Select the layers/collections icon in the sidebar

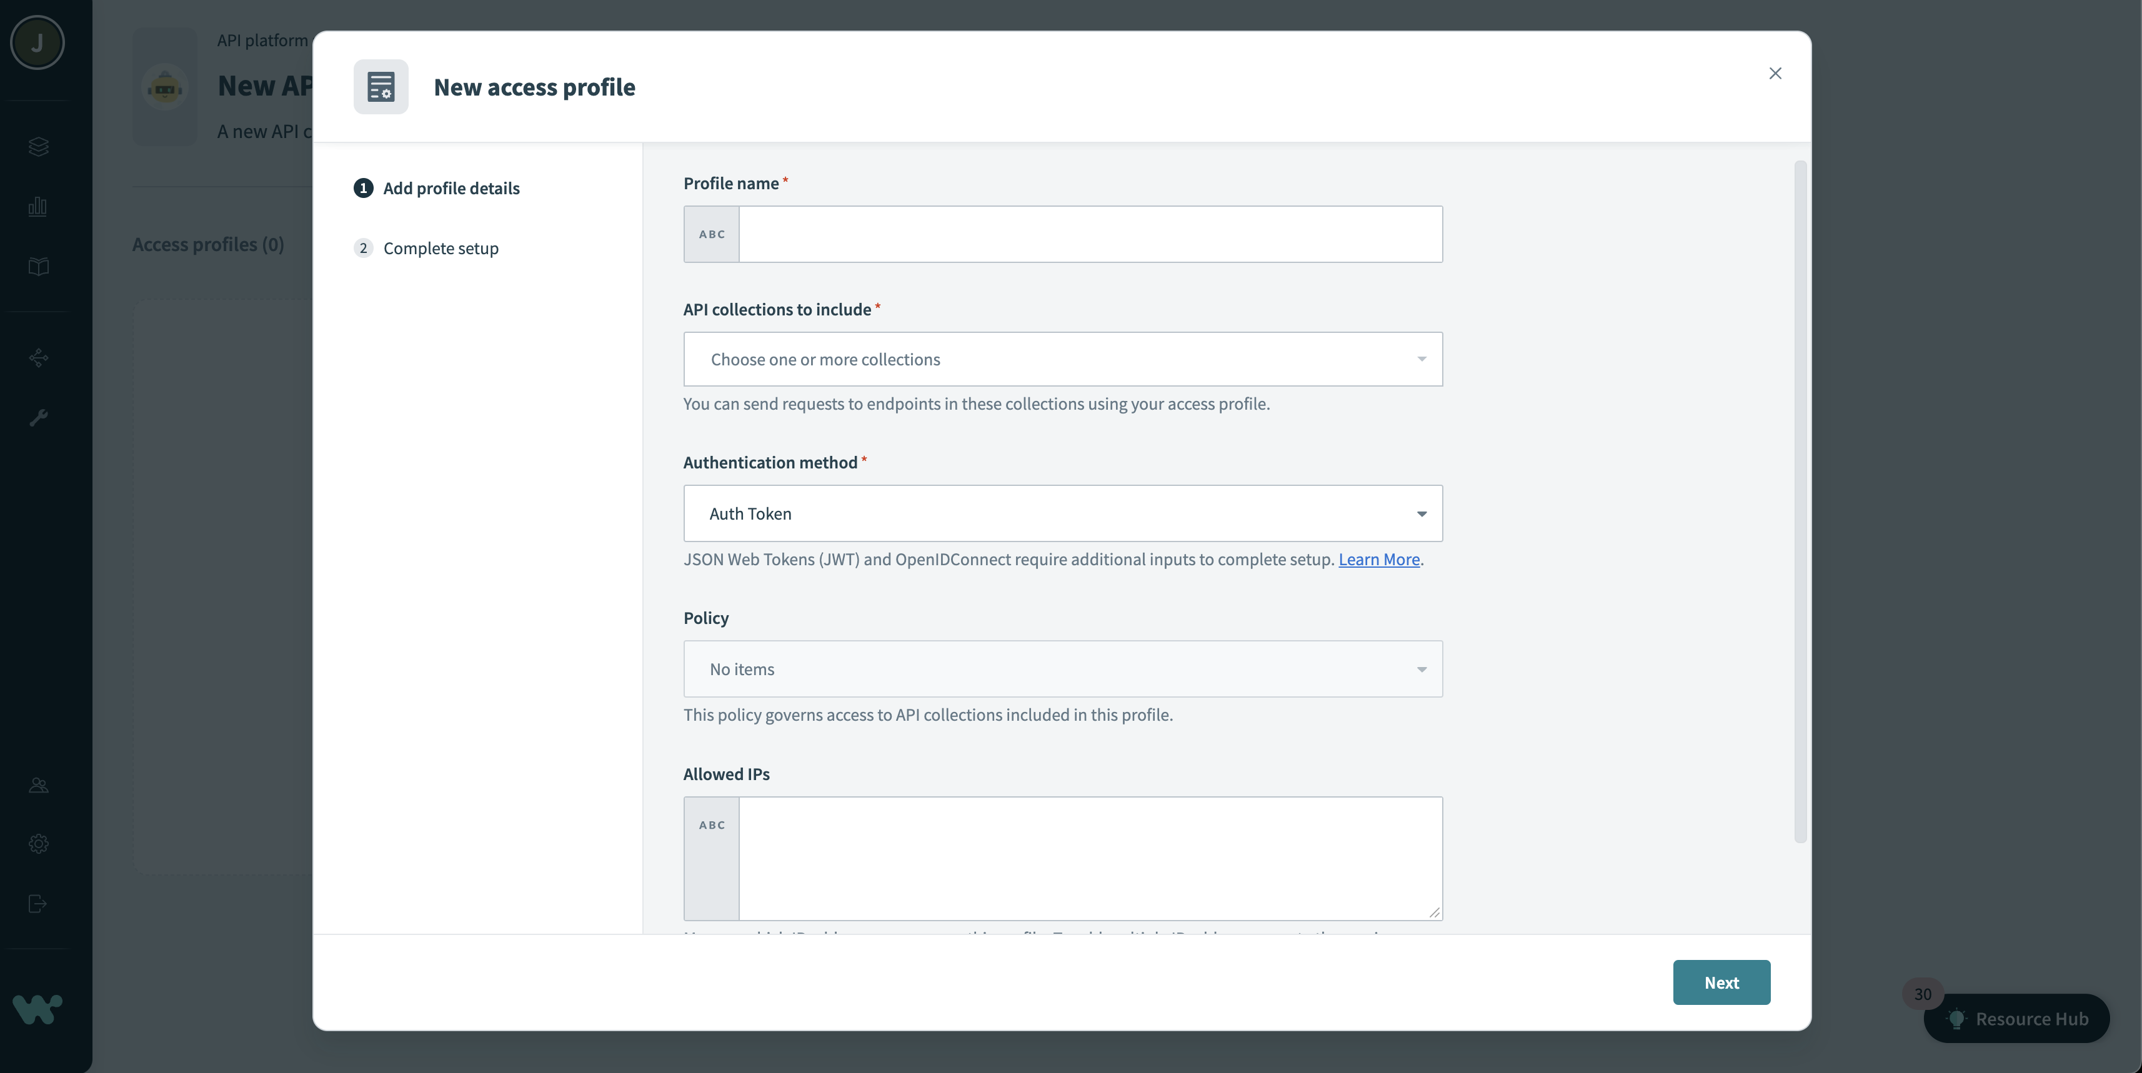(x=37, y=146)
